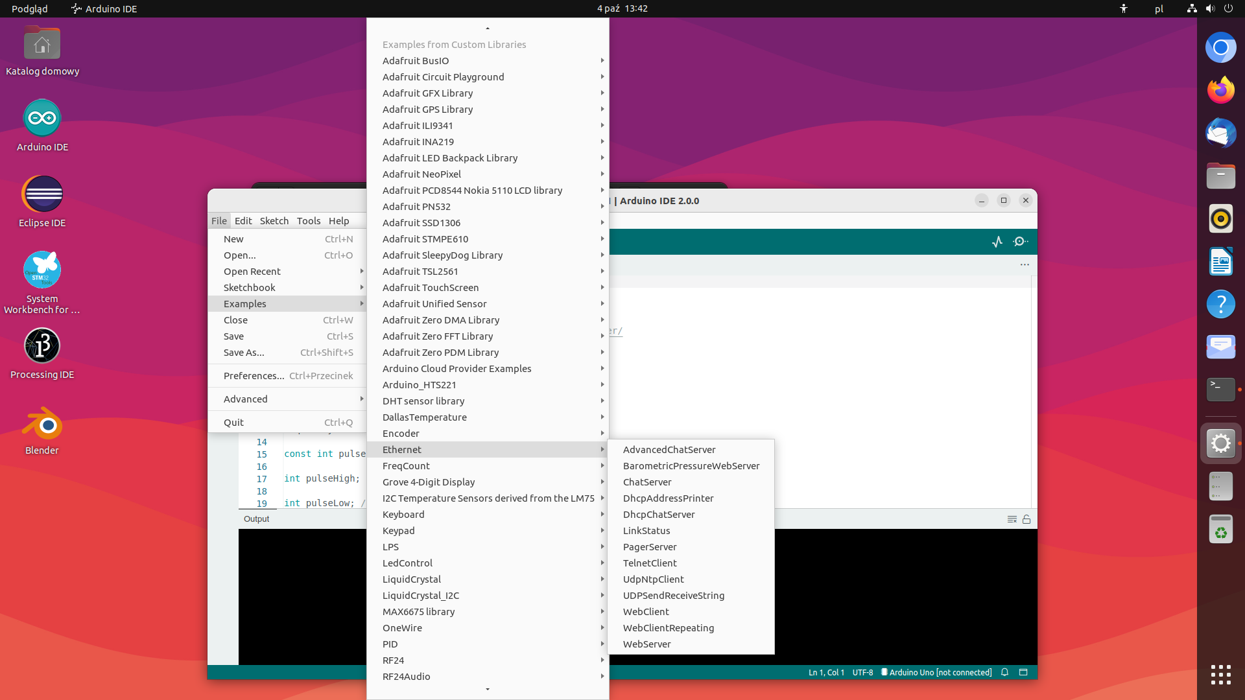1245x700 pixels.
Task: Open Rhythmbox in the dock
Action: coord(1220,218)
